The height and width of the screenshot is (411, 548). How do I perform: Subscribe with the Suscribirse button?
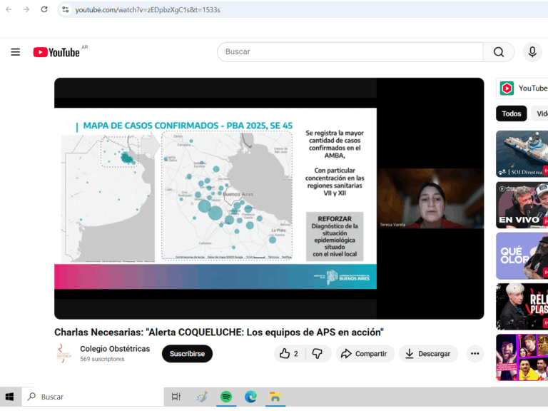click(188, 354)
